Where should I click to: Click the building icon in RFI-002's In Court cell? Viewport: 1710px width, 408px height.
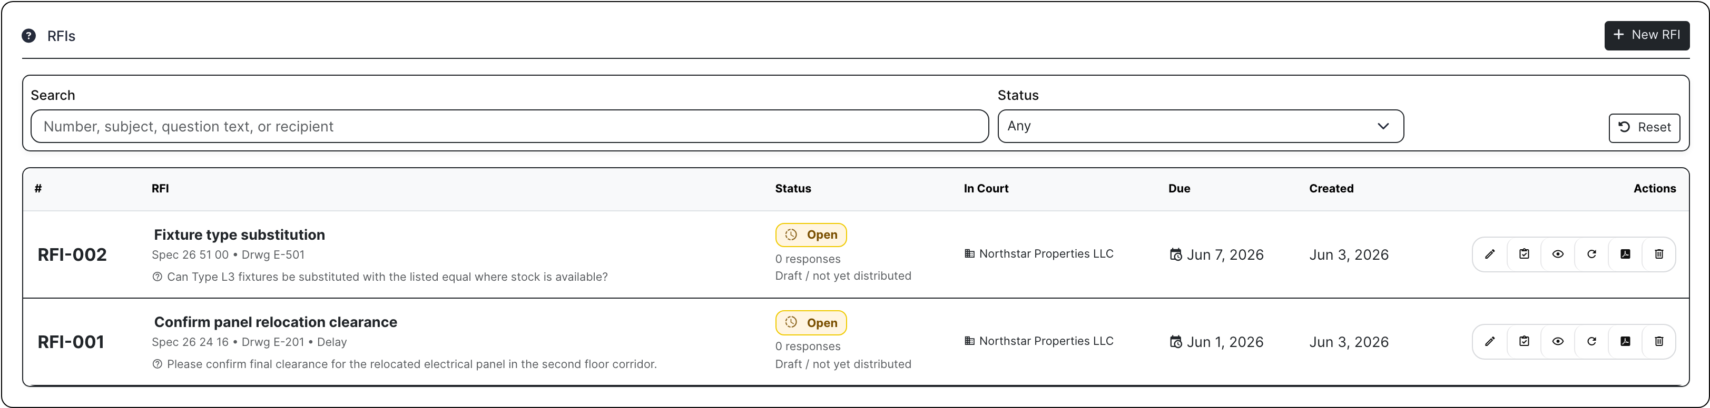click(x=969, y=253)
